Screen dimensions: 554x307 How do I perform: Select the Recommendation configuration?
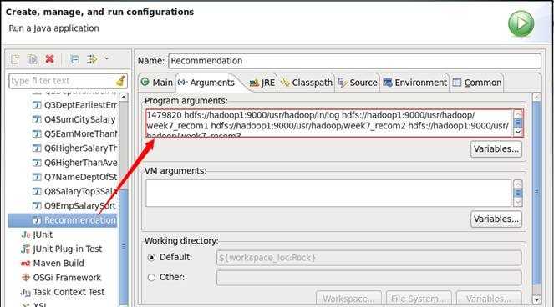tap(63, 220)
